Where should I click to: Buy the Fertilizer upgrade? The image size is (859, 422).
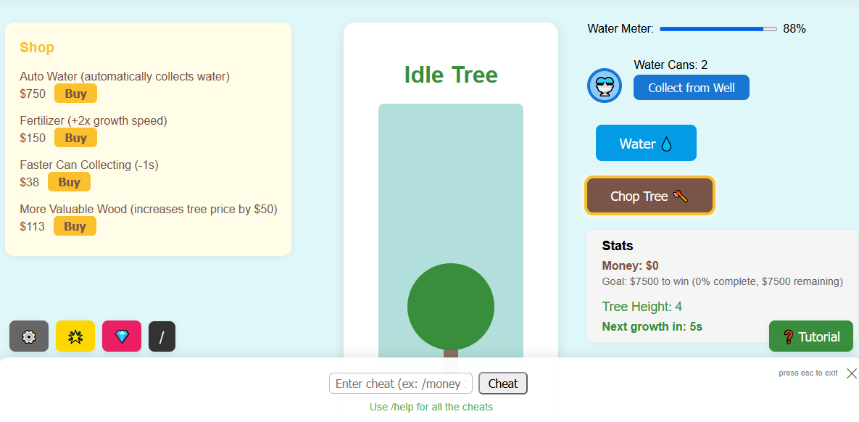[75, 138]
